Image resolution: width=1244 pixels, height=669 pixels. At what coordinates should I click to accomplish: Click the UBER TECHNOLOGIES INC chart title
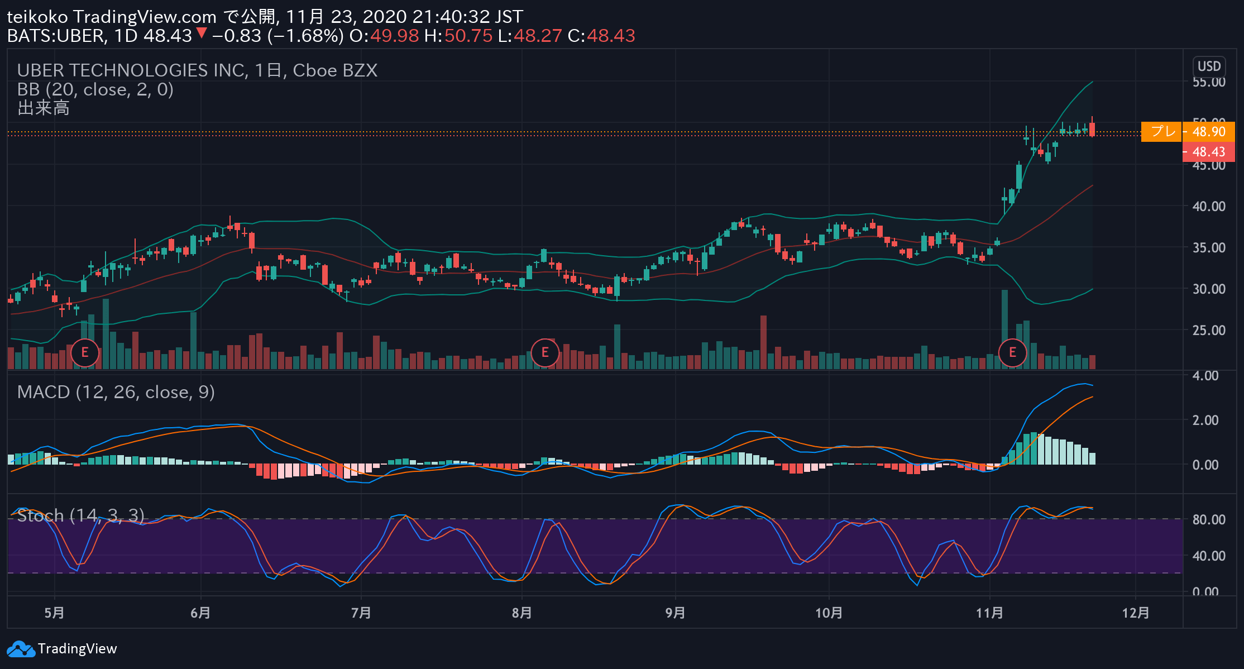(197, 70)
